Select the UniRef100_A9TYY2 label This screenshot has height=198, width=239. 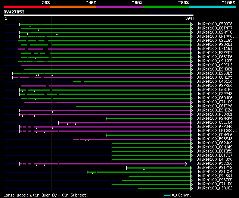coord(214,168)
